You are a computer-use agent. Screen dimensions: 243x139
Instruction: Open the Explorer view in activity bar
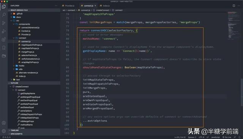coord(4,6)
